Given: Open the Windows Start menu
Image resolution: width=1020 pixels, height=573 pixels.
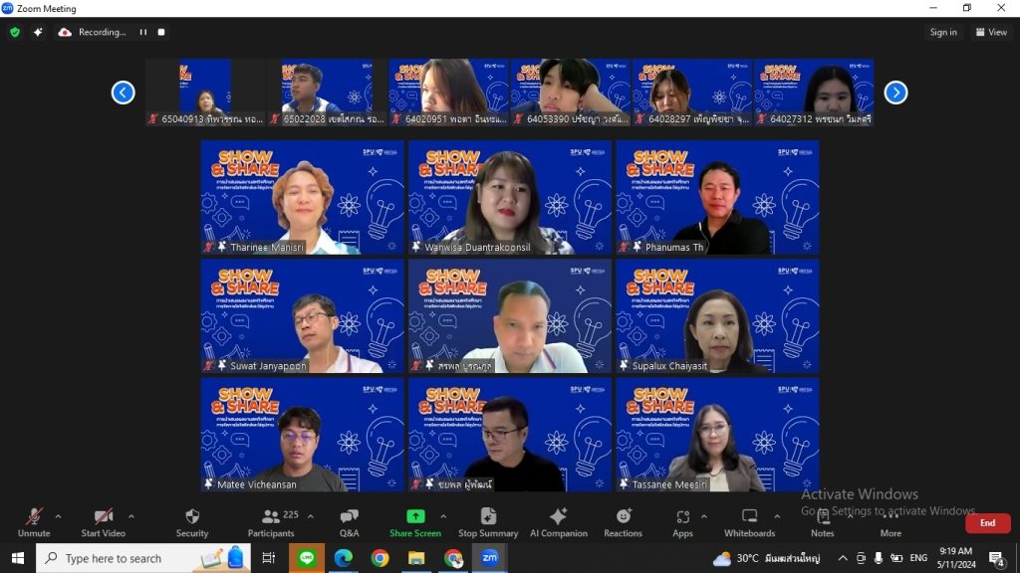Looking at the screenshot, I should coord(18,558).
